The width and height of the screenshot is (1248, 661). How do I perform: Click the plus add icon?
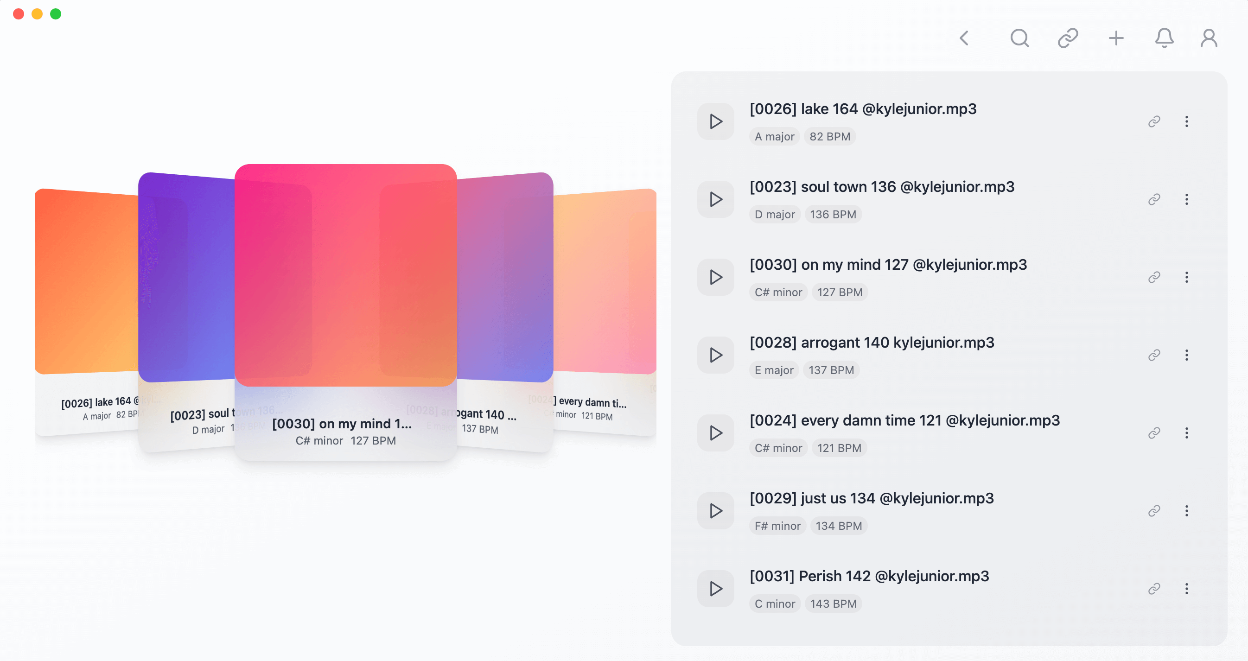pyautogui.click(x=1116, y=38)
